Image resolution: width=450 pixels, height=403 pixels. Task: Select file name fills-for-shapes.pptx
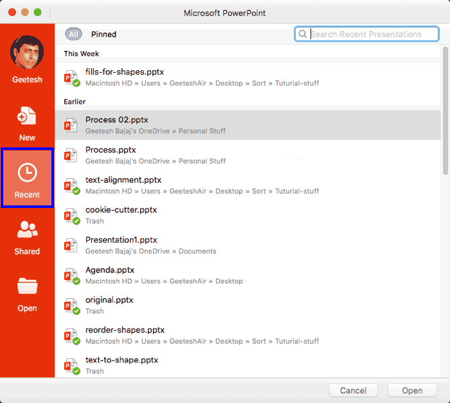[125, 72]
